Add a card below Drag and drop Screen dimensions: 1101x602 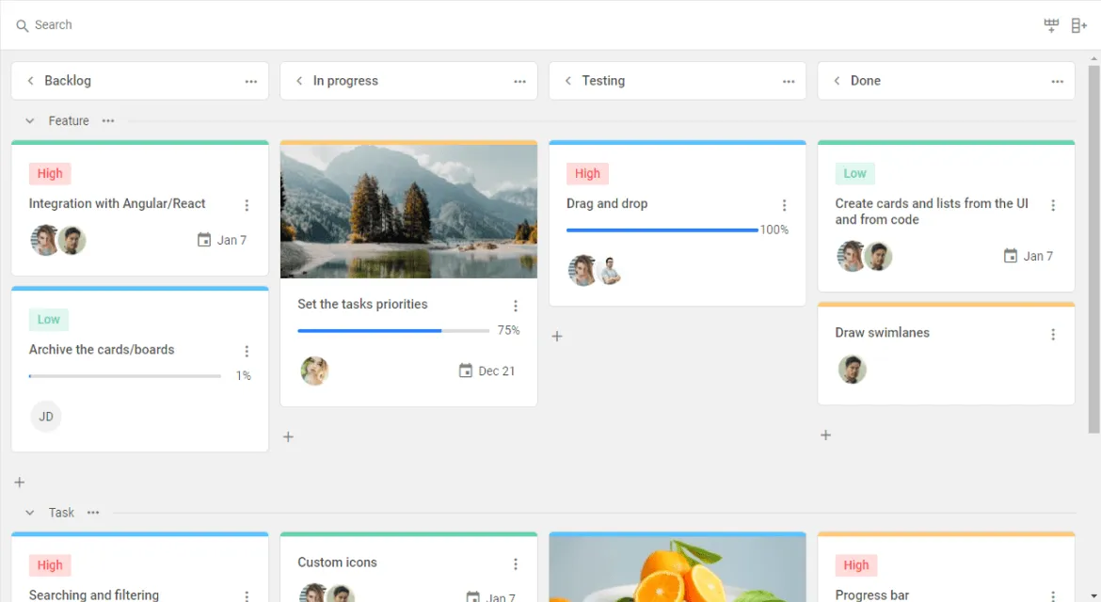tap(557, 336)
